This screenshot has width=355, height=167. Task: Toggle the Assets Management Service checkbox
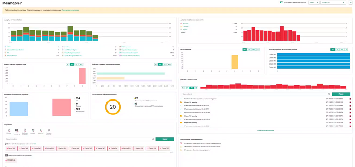[63, 56]
